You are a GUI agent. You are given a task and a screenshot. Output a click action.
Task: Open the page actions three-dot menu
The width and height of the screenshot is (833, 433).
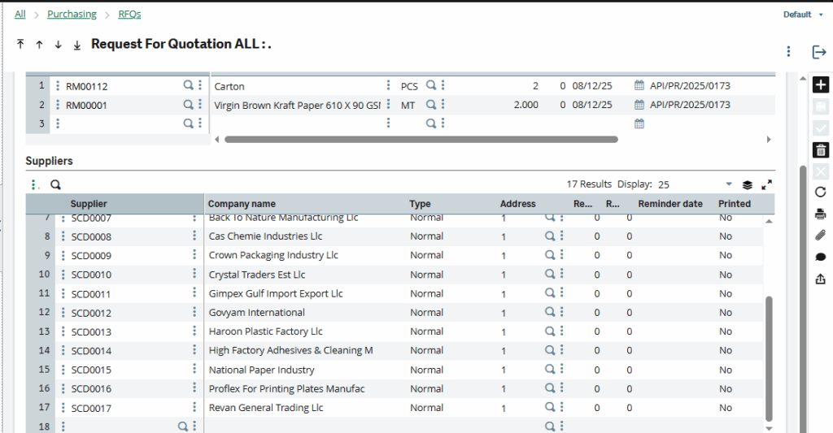pyautogui.click(x=788, y=52)
